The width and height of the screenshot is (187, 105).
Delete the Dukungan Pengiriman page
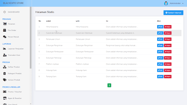pos(167,45)
